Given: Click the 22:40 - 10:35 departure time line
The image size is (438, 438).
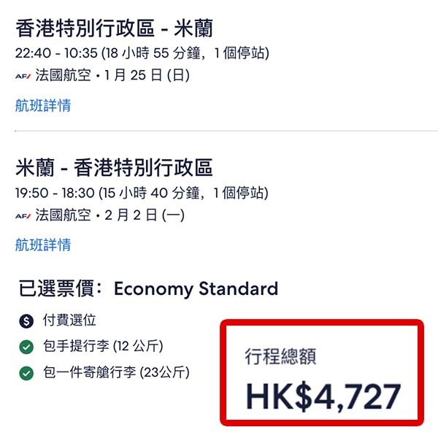Looking at the screenshot, I should (141, 53).
